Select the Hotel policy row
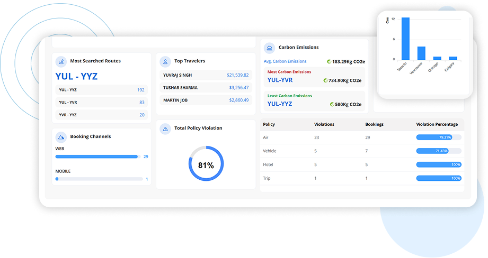488x258 pixels. point(362,165)
